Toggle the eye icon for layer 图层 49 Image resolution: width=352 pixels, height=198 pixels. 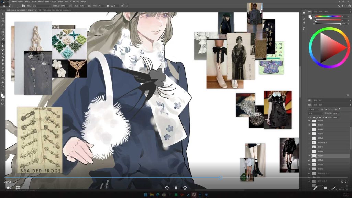tap(309, 160)
